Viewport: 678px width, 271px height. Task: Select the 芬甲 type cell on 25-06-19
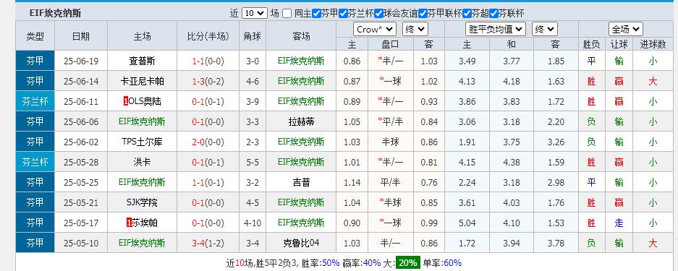pyautogui.click(x=35, y=61)
